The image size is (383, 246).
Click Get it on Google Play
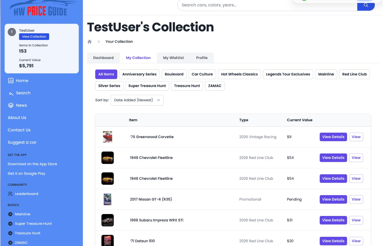coord(27,174)
